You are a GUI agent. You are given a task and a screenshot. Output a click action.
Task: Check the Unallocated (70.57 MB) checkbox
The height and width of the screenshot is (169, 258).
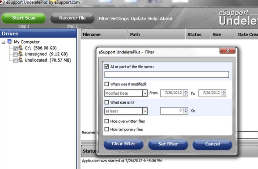point(15,61)
